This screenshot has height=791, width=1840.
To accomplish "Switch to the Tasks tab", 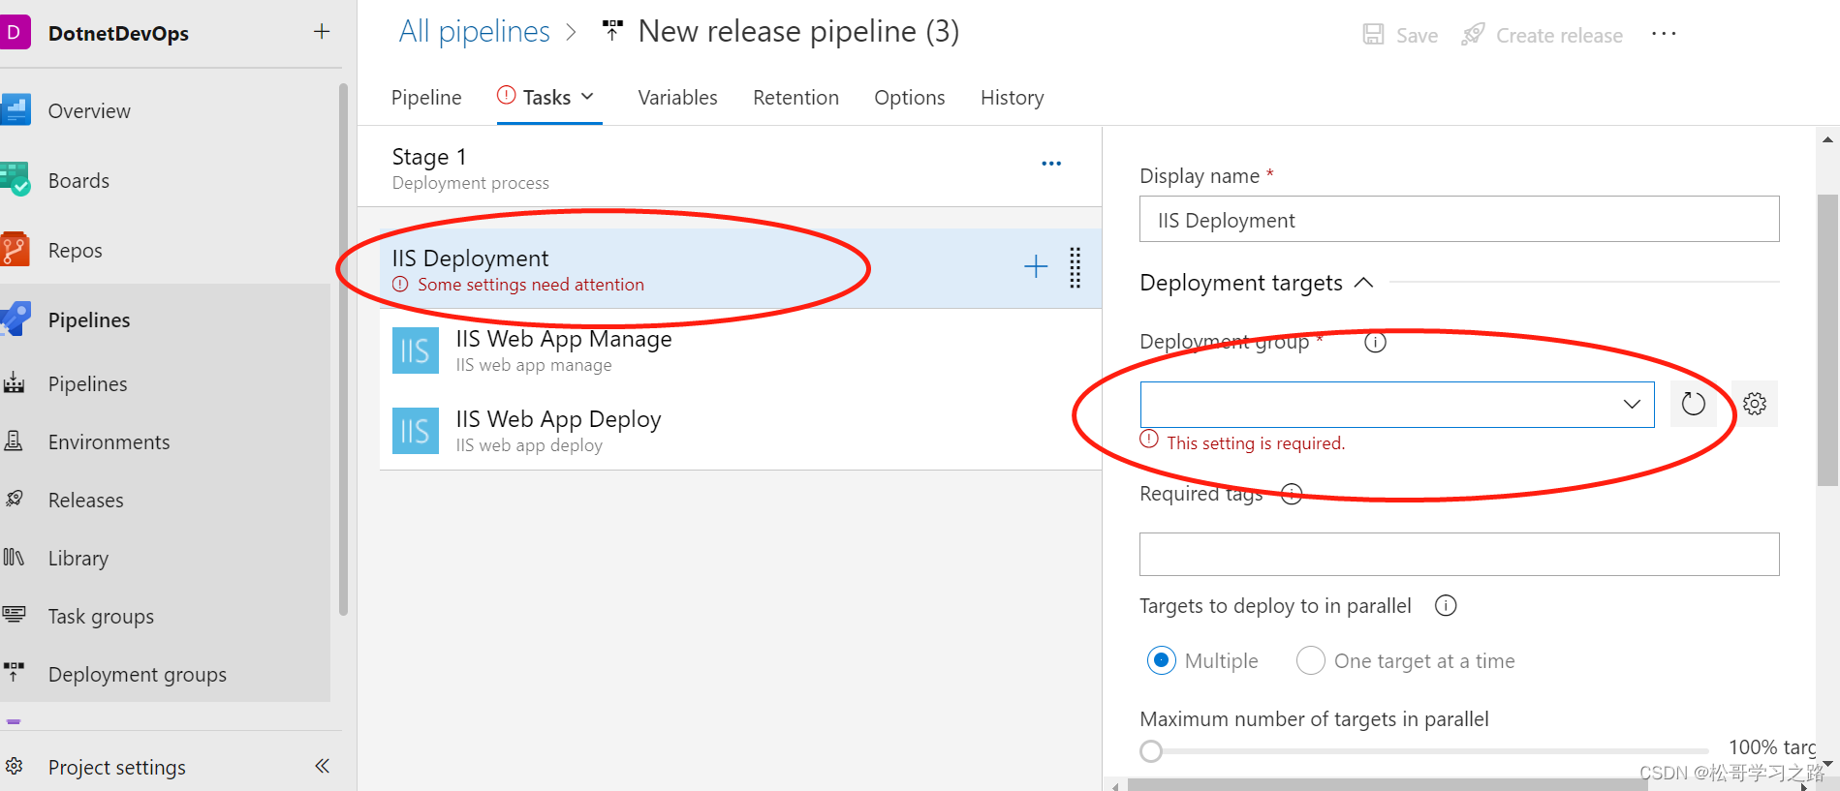I will (546, 98).
